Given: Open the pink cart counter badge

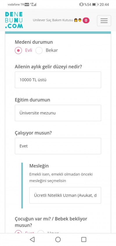Looking at the screenshot, I should coord(86,20).
